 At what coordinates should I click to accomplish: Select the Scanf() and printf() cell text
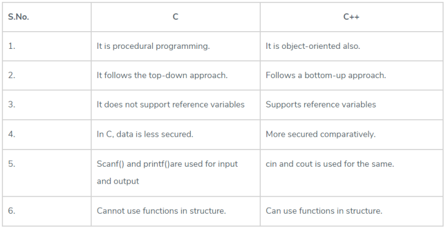click(167, 172)
